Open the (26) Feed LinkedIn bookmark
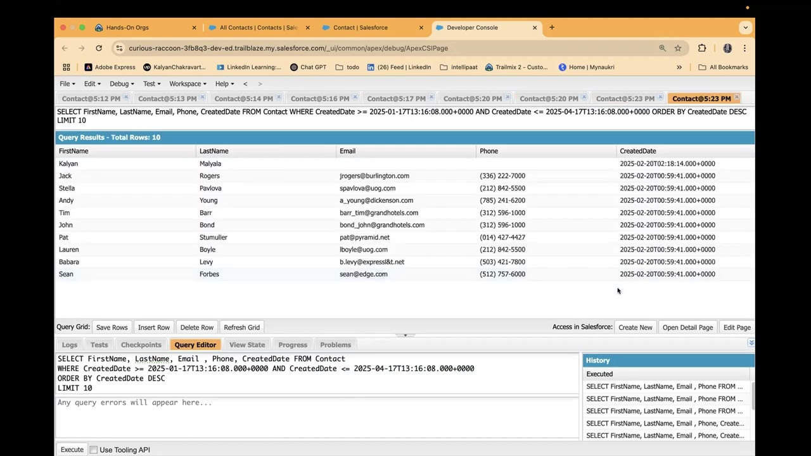 tap(399, 67)
